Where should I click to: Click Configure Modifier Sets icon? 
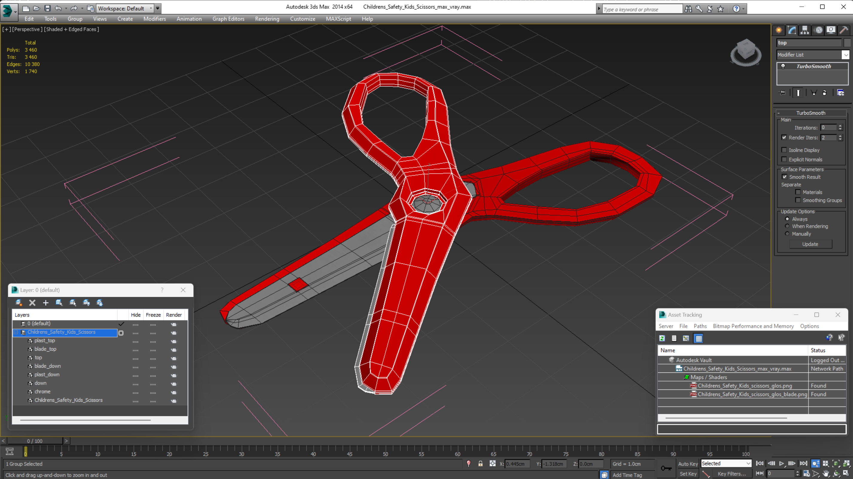tap(840, 93)
